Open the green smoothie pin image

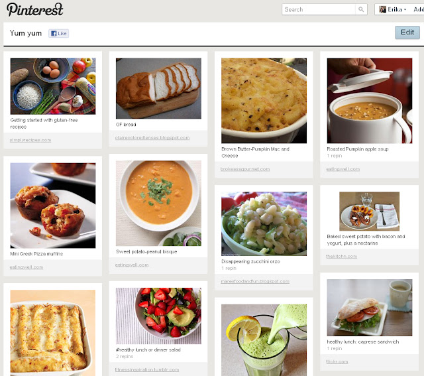click(264, 340)
